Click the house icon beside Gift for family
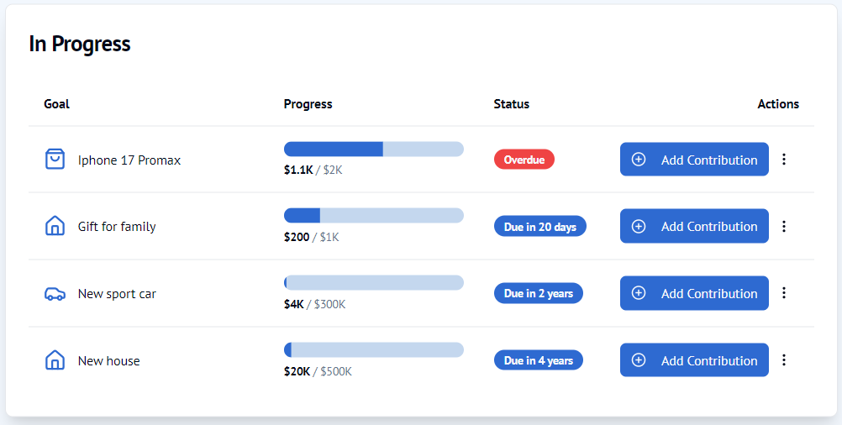This screenshot has height=425, width=842. [x=55, y=226]
